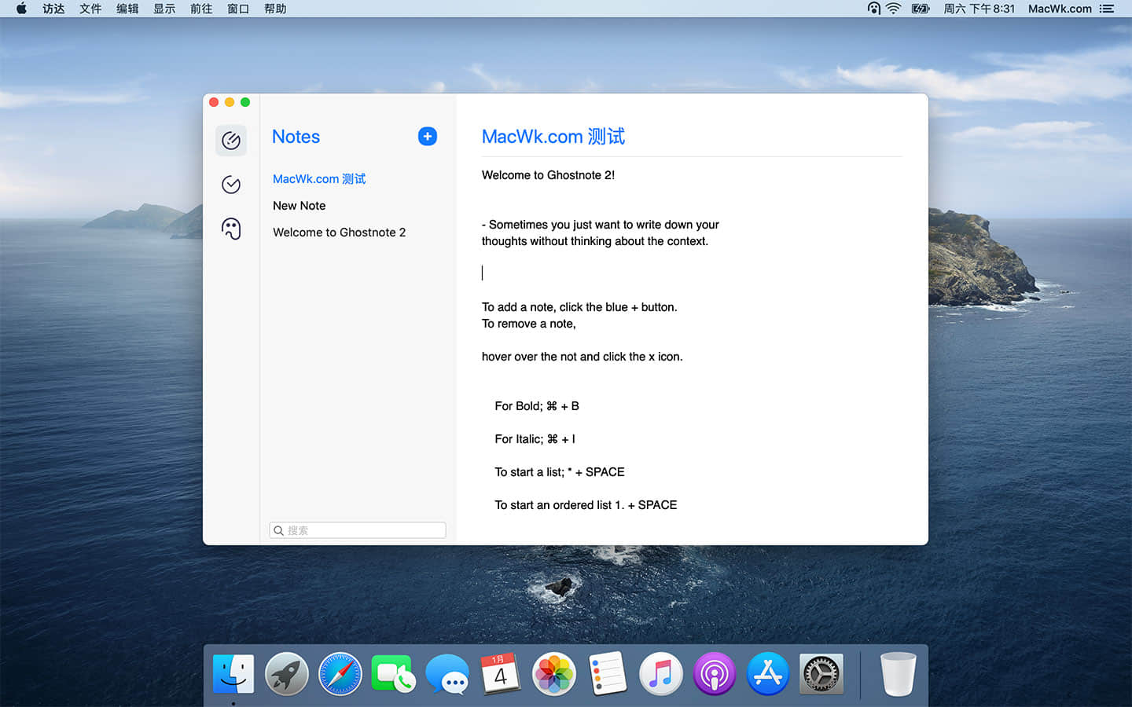Screen dimensions: 1132x707
Task: Select the Notes pencil icon in sidebar
Action: (x=230, y=140)
